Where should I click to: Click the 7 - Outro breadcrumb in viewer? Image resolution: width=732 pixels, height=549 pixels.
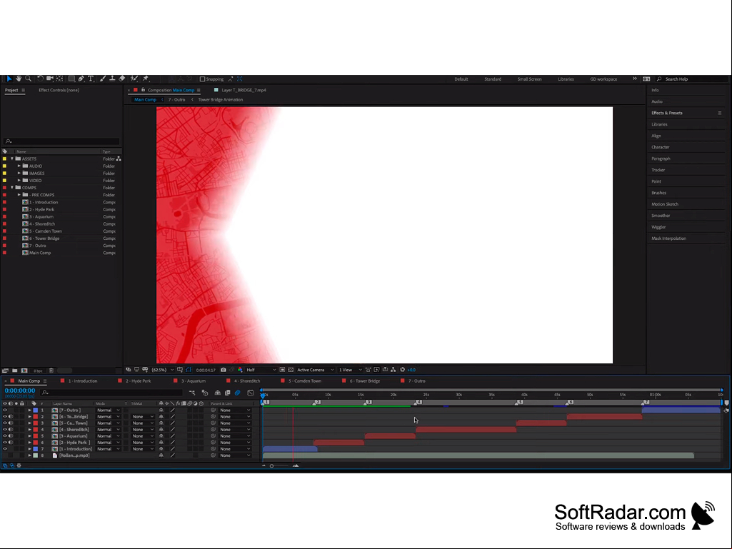176,99
